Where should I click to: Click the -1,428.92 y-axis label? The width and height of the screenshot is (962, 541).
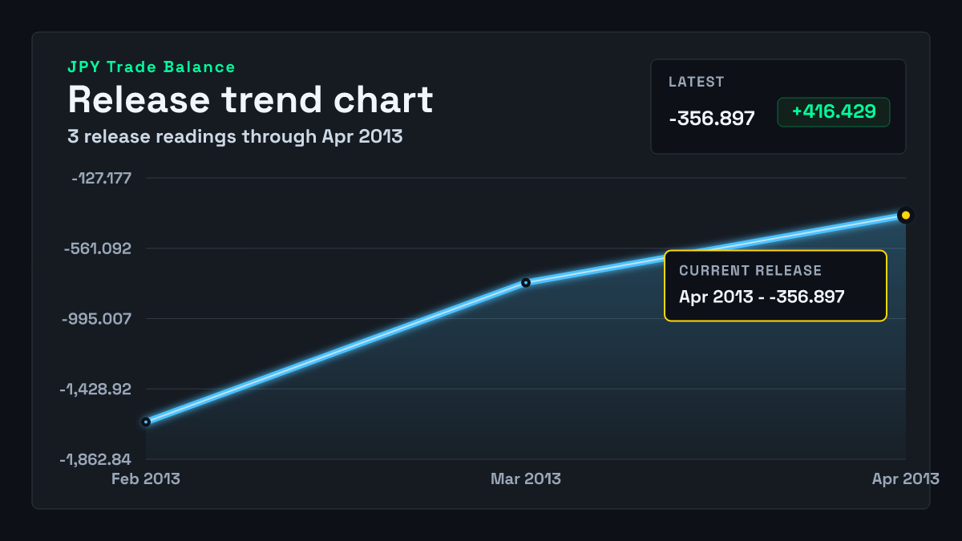coord(95,390)
